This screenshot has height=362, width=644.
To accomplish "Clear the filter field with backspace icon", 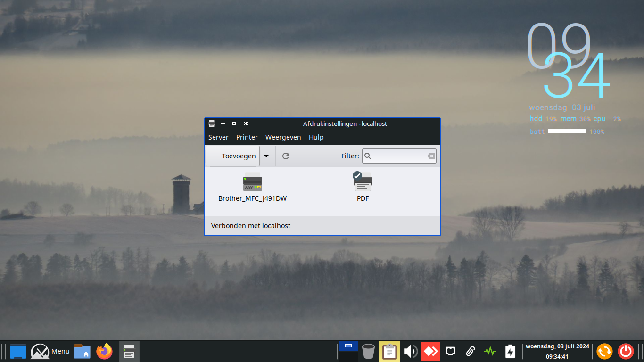I will pos(431,156).
